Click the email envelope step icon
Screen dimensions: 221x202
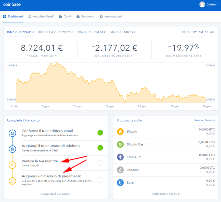(13, 133)
